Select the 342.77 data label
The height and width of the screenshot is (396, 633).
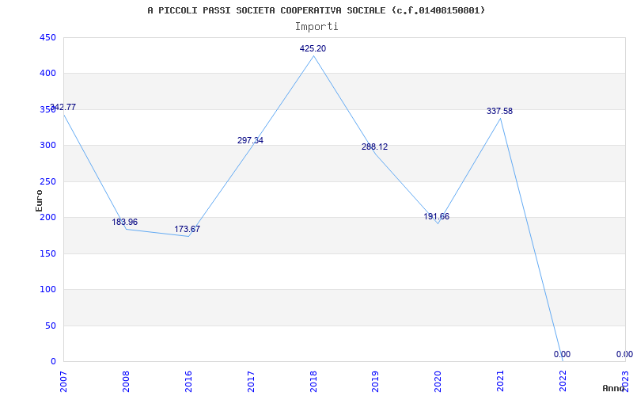click(x=63, y=107)
